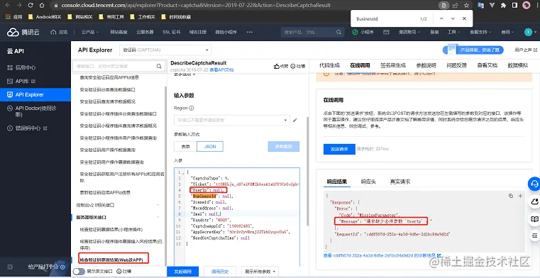Click the floating list menu icon

click(534, 235)
